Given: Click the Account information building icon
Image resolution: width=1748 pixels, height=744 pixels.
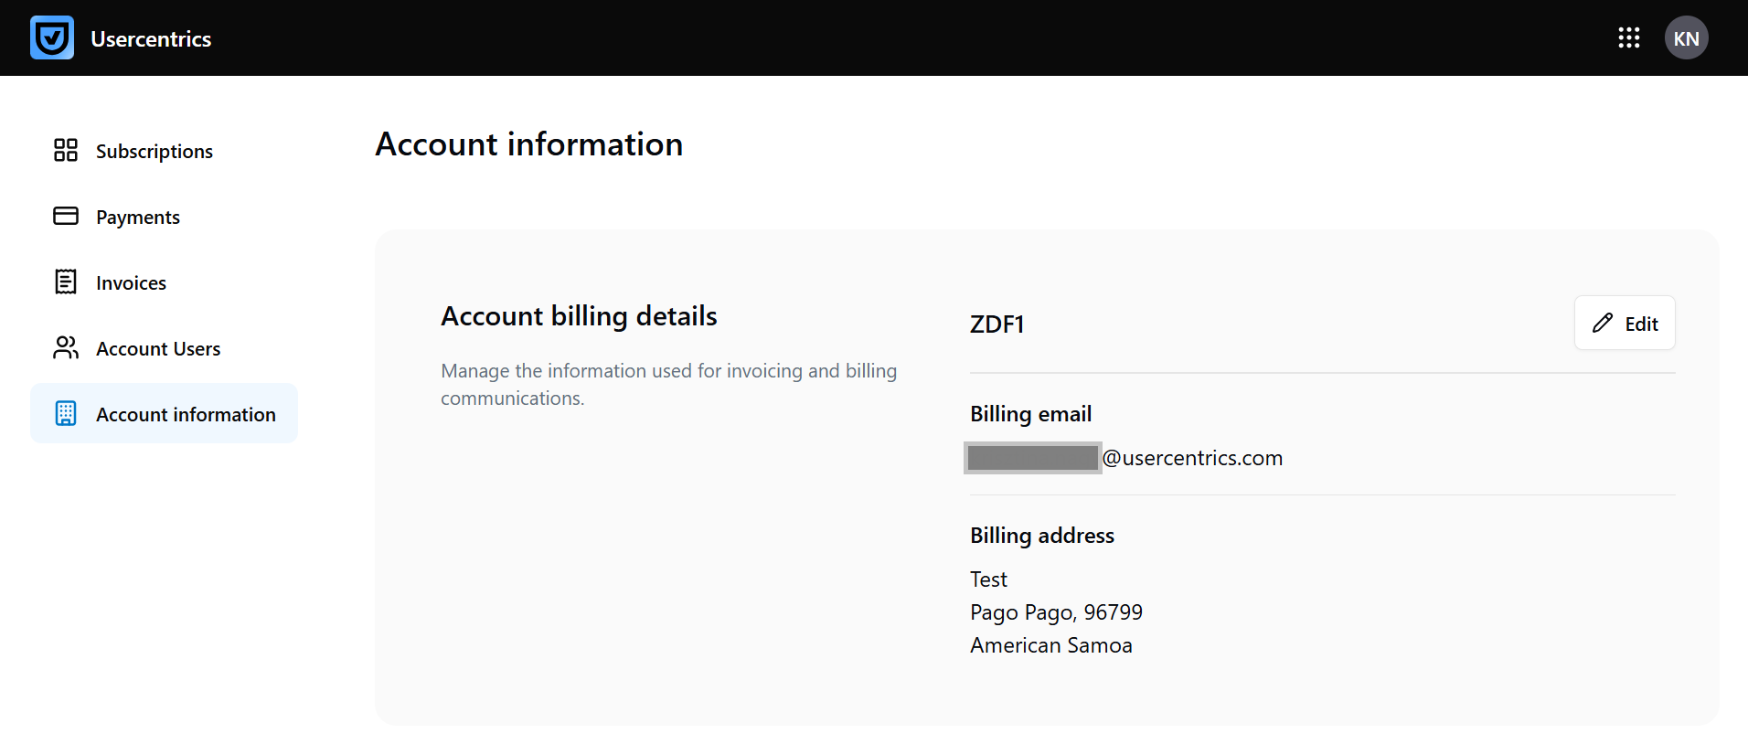Looking at the screenshot, I should pos(66,413).
